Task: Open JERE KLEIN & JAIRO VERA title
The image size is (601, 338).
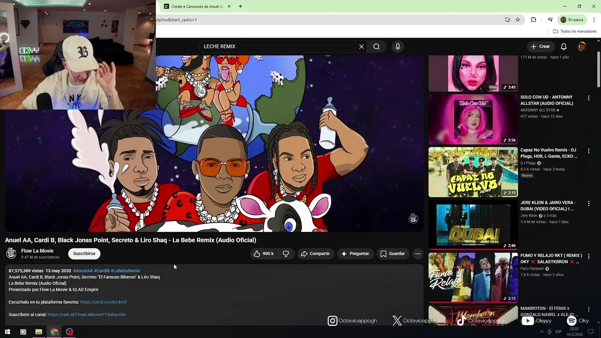Action: pos(548,206)
